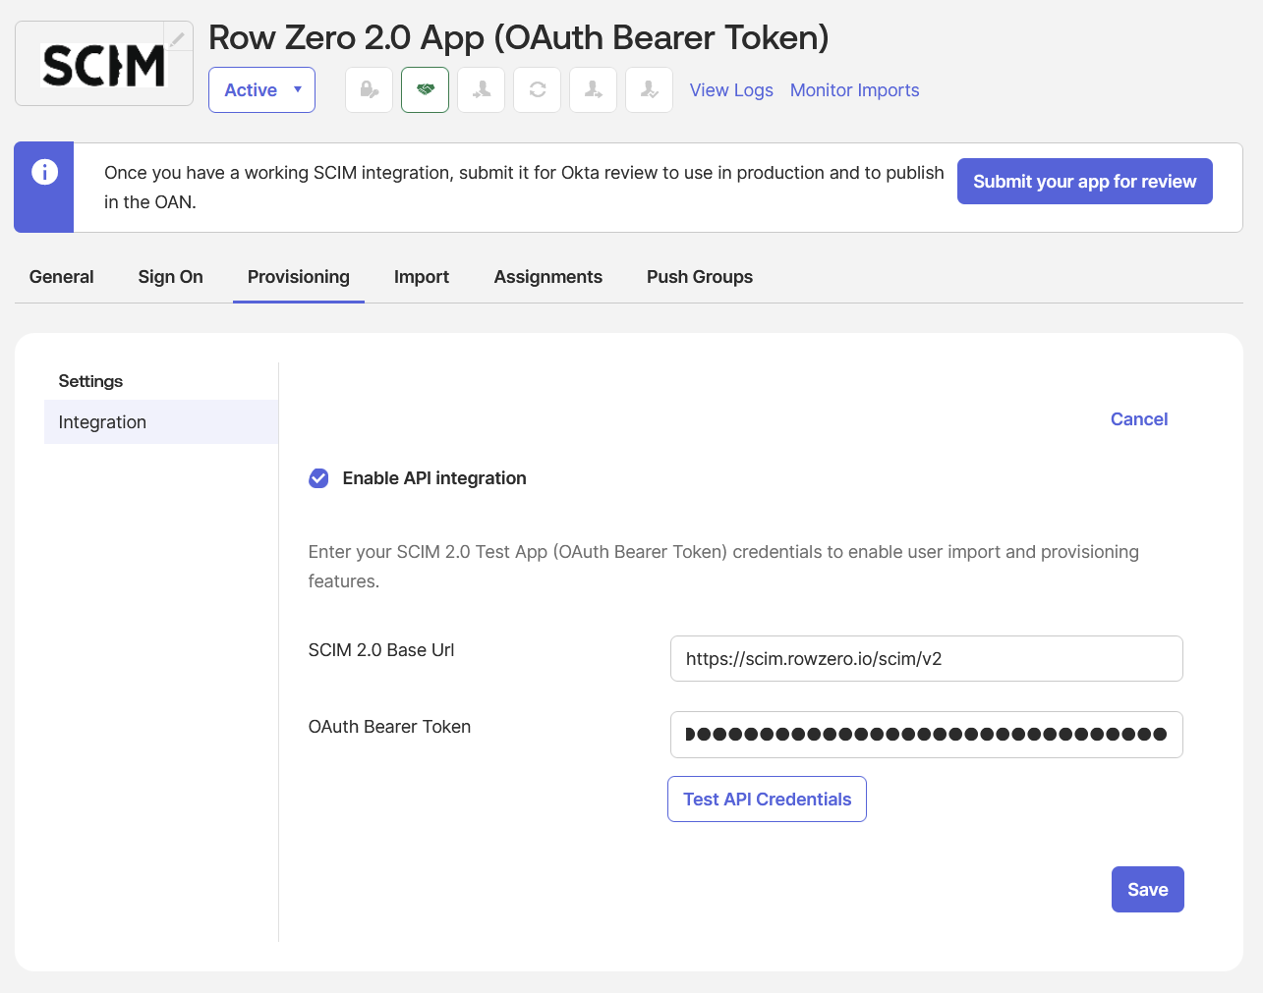Screen dimensions: 1263x993
Task: Click the import users icon
Action: (482, 90)
